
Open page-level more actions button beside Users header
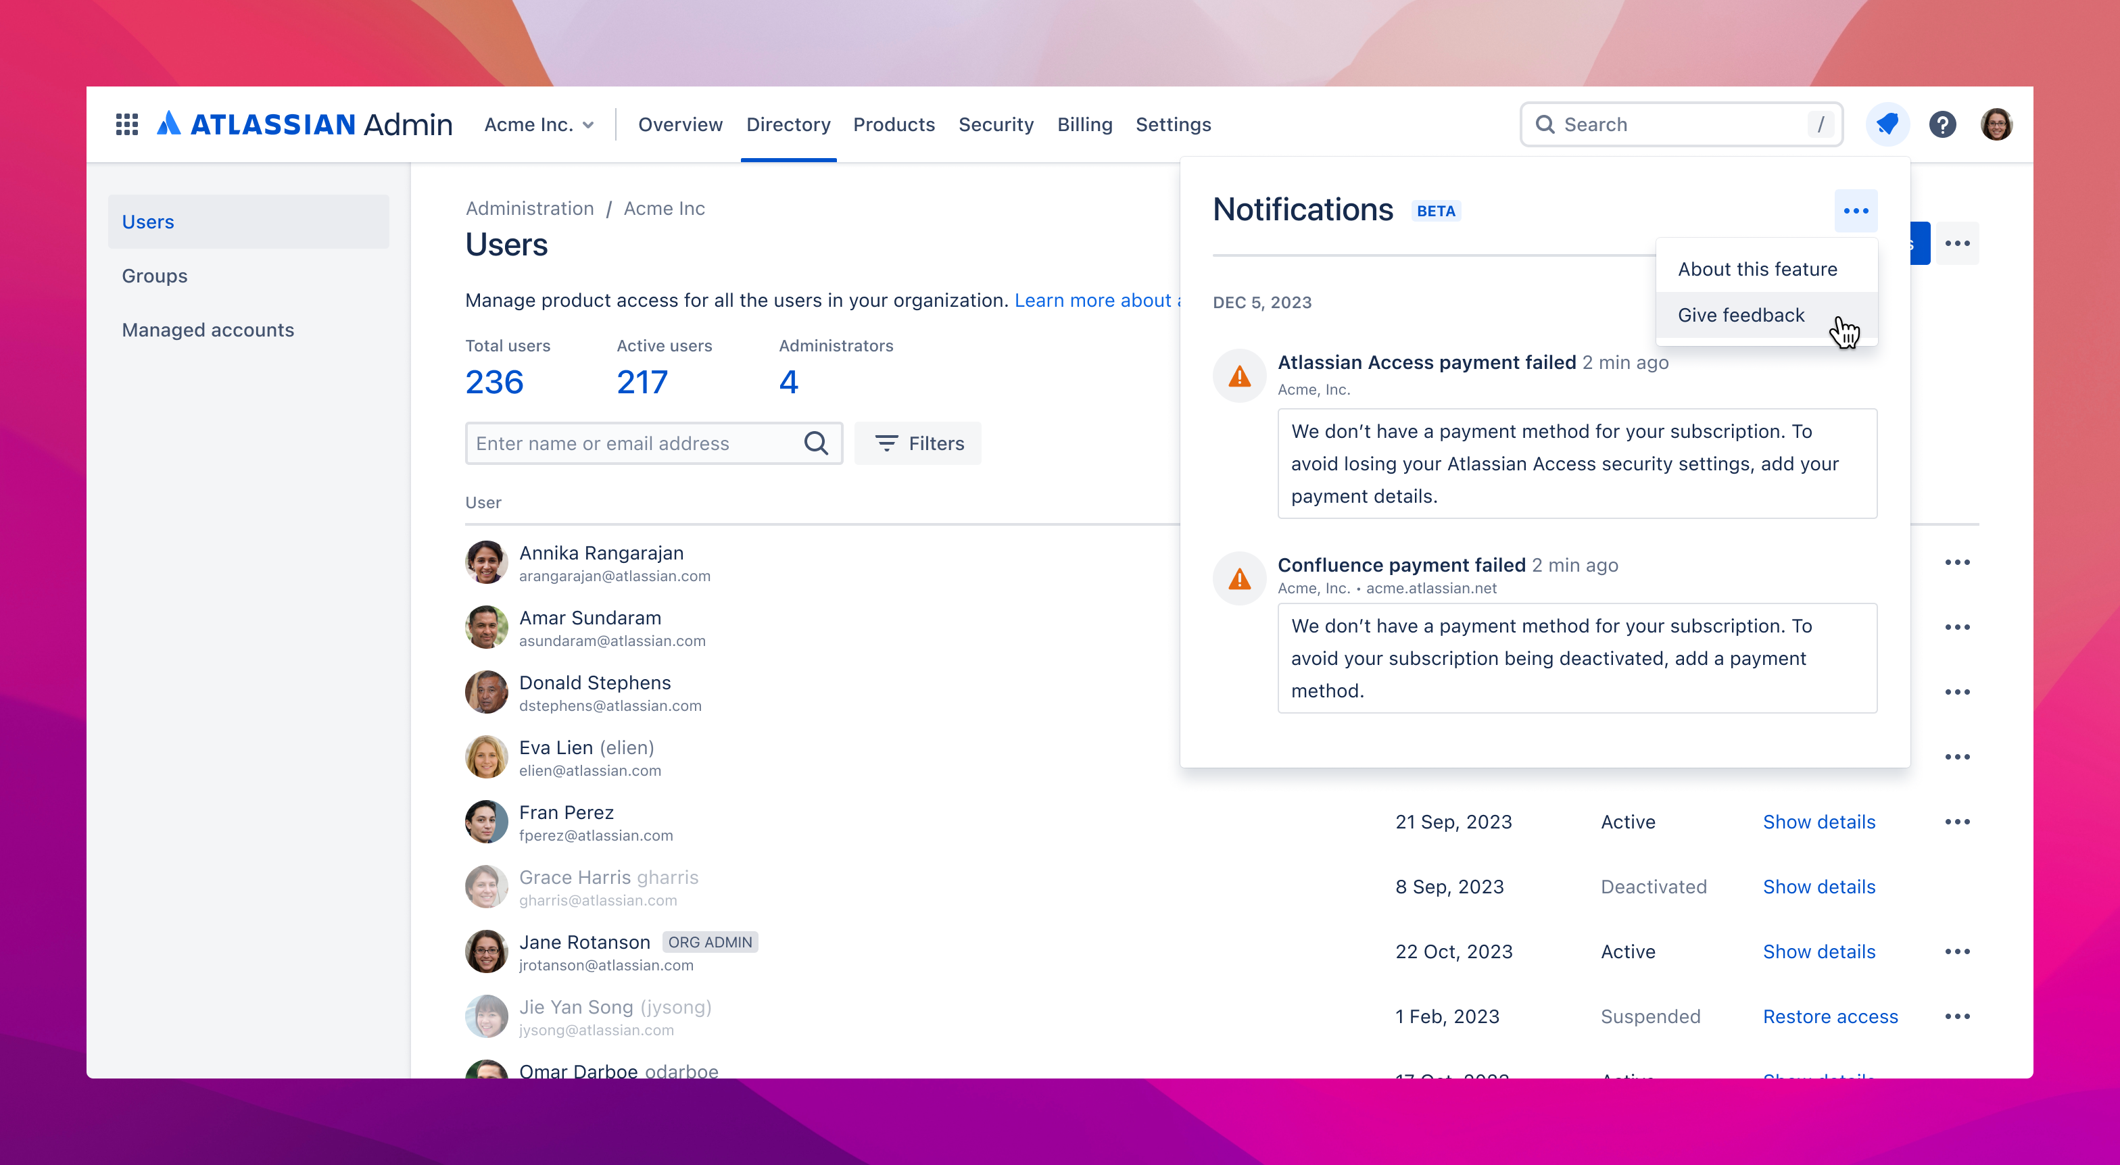[1957, 243]
